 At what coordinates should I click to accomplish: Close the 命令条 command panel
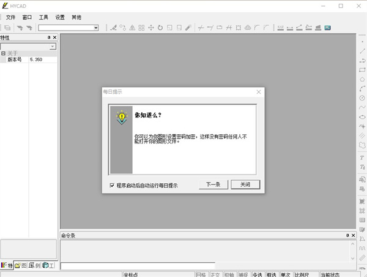pyautogui.click(x=354, y=235)
